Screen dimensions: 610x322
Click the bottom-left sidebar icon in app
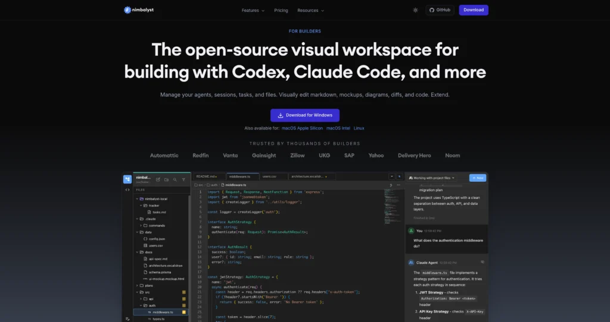pos(127,319)
